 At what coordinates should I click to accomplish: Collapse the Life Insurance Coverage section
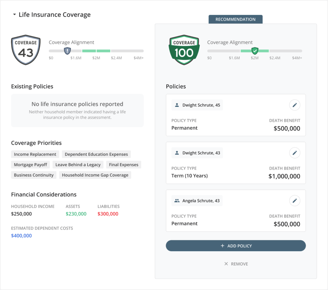coord(14,14)
